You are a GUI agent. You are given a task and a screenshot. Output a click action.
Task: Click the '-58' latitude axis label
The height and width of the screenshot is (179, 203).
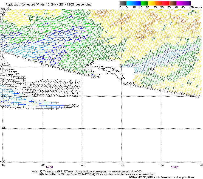[x=2, y=128]
